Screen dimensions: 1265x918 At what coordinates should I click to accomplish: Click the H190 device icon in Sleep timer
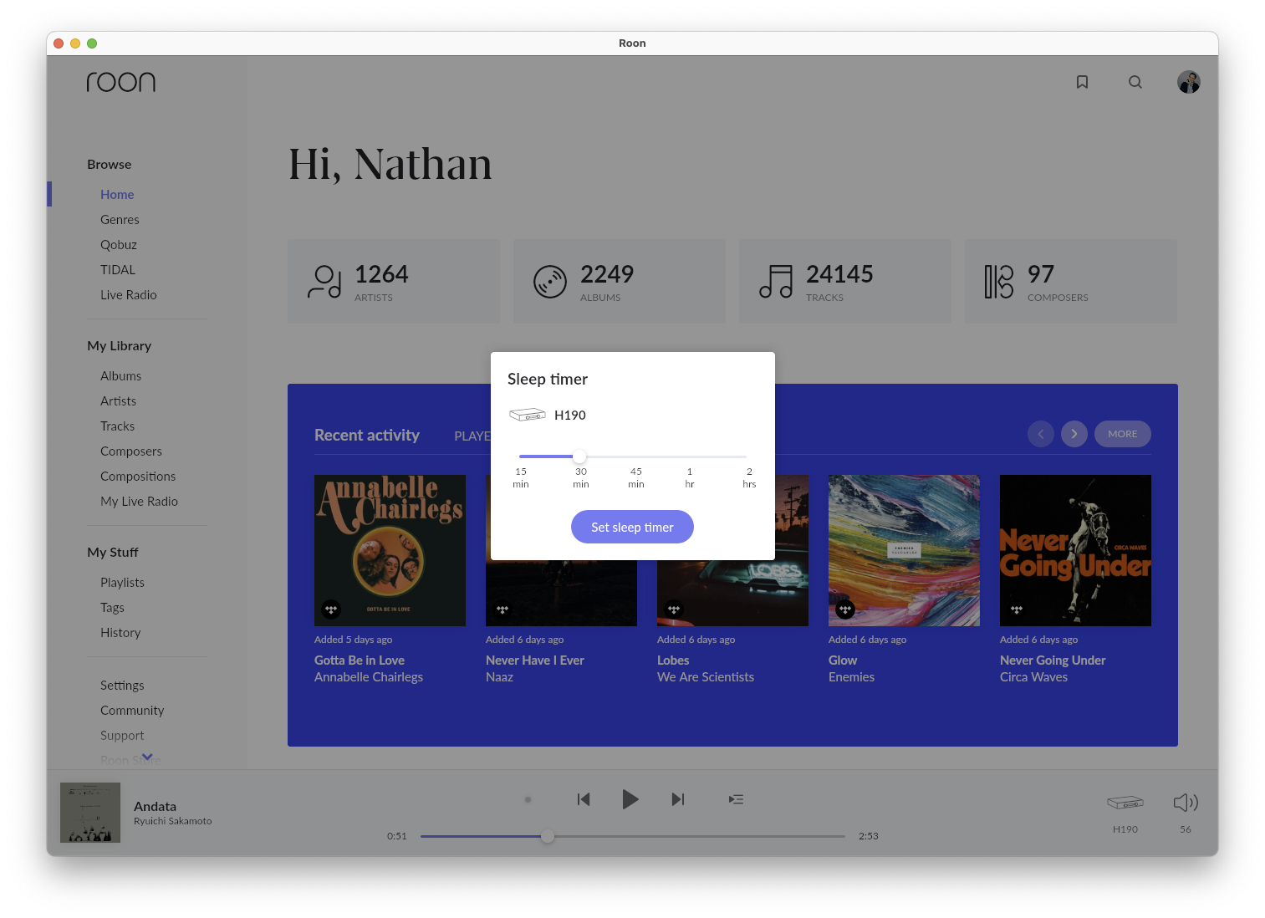pos(528,415)
